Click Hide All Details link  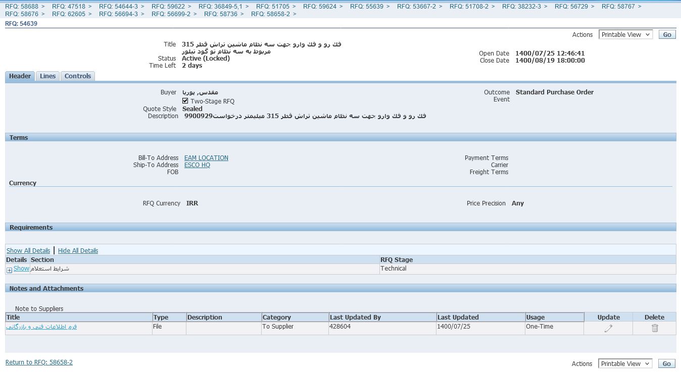(x=78, y=250)
